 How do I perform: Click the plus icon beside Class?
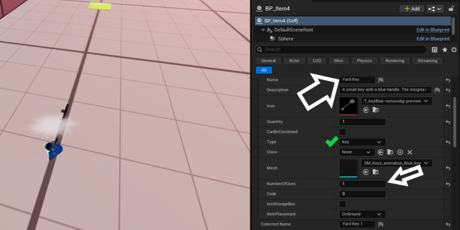coord(400,152)
